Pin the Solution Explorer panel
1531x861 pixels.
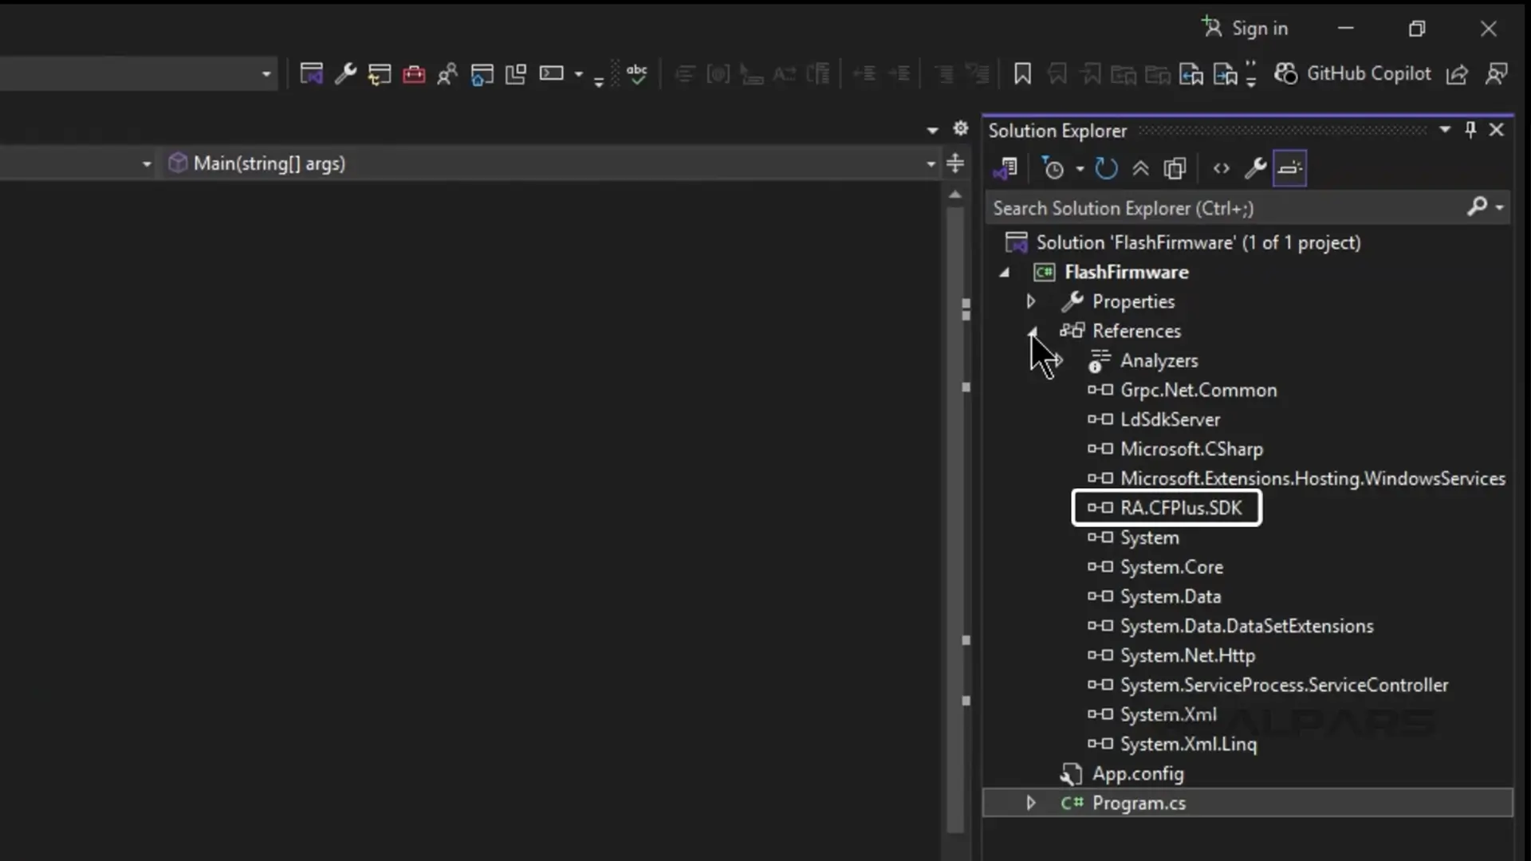pyautogui.click(x=1470, y=130)
